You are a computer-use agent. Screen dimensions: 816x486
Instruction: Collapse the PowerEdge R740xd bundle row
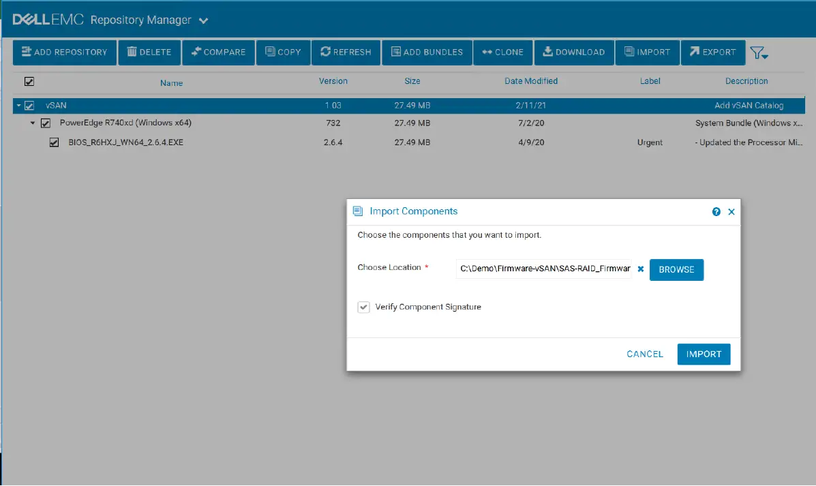point(32,123)
